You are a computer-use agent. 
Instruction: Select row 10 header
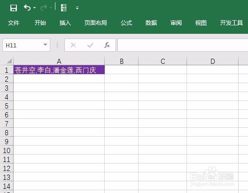7,150
